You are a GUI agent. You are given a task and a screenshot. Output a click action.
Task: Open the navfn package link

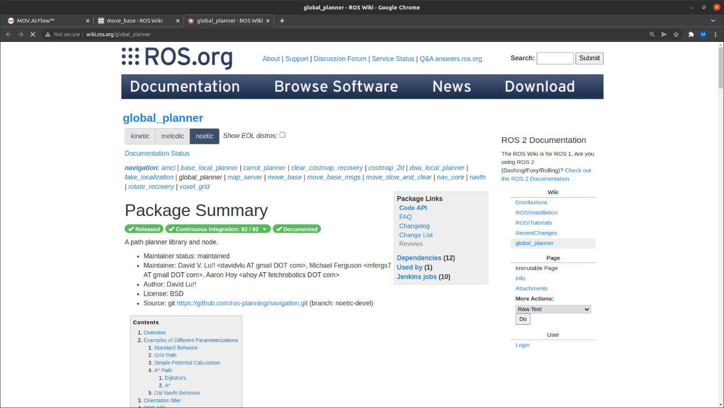coord(478,177)
